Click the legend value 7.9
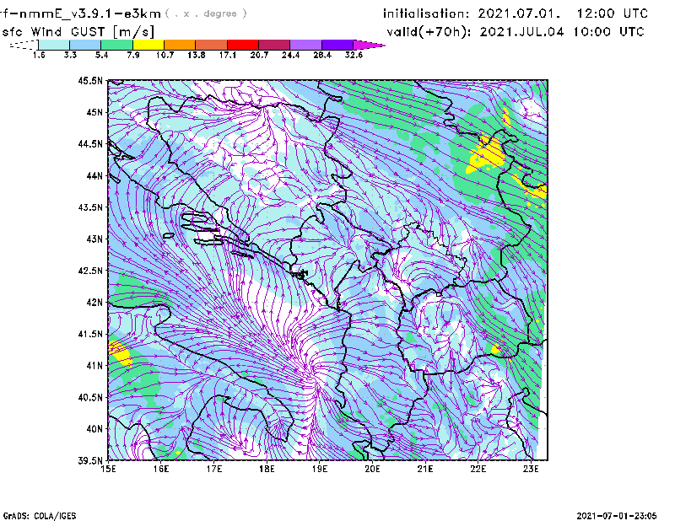Viewport: 675px width, 521px height. tap(133, 55)
